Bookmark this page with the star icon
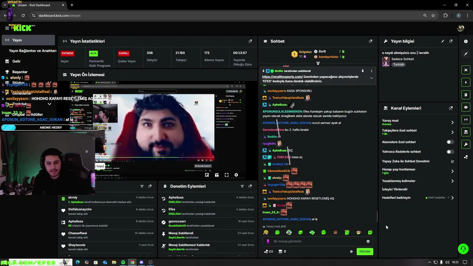Screen dimensions: 473x266 pyautogui.click(x=433, y=16)
